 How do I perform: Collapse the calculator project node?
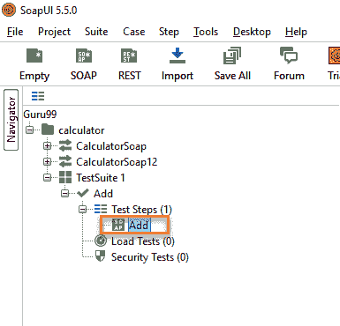pos(29,130)
